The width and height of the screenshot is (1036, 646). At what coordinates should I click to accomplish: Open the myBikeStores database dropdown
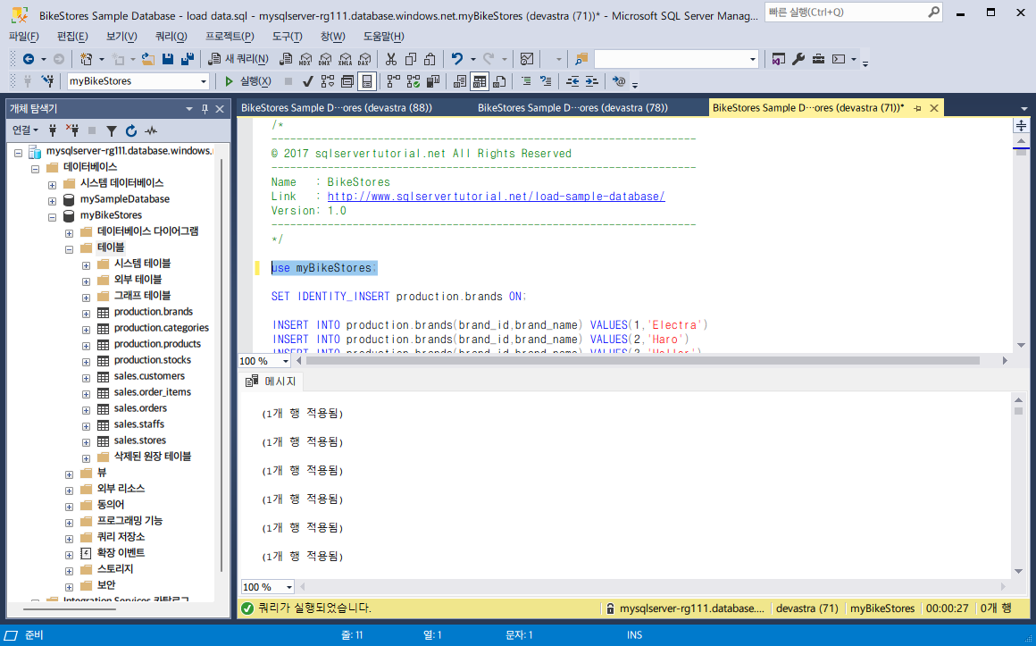(204, 81)
